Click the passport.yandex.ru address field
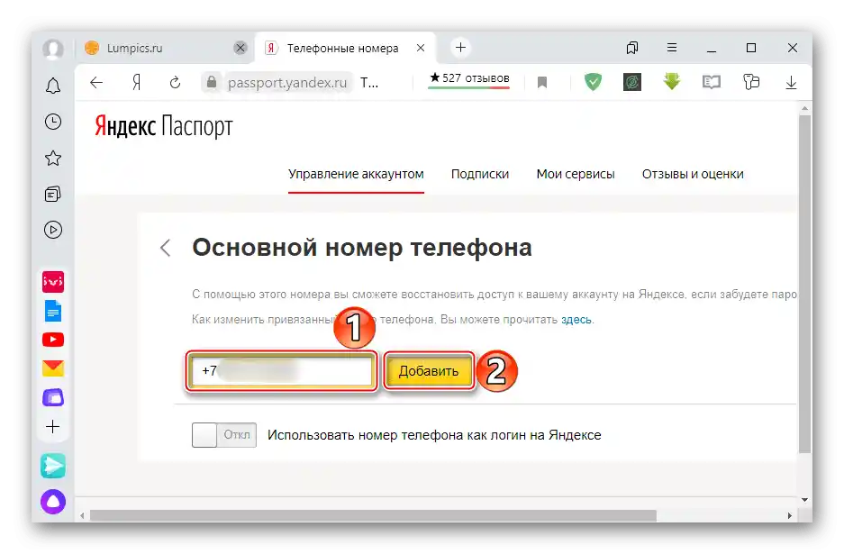Viewport: 844px width, 554px height. tap(286, 82)
